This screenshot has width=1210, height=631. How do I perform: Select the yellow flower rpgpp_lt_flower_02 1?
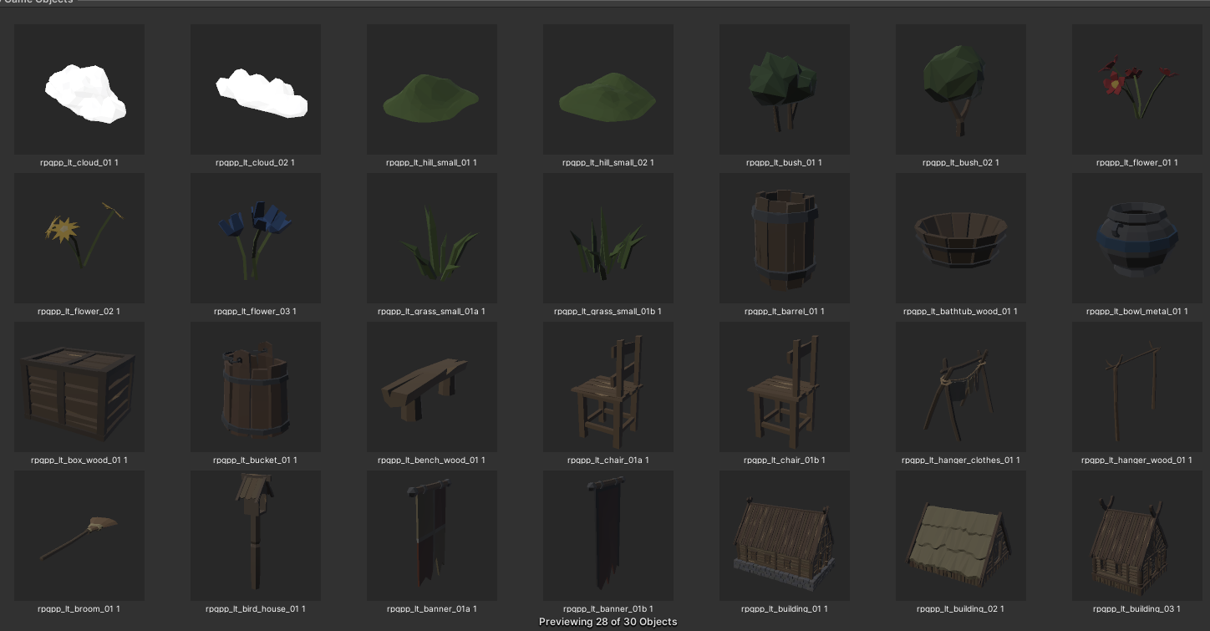tap(79, 238)
